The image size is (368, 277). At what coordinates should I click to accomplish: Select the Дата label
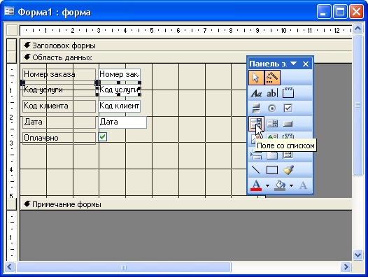click(59, 122)
